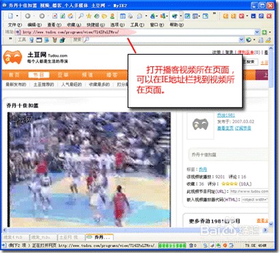Click the new blank page toolbar icon

10,16
